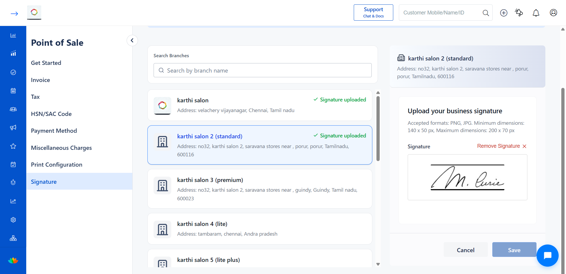The width and height of the screenshot is (566, 274).
Task: Collapse the Point of Sale menu panel
Action: pos(132,40)
